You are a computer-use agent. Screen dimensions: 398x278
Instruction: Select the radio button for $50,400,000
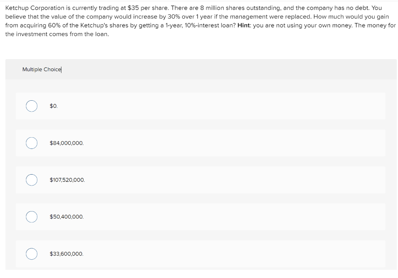point(31,217)
